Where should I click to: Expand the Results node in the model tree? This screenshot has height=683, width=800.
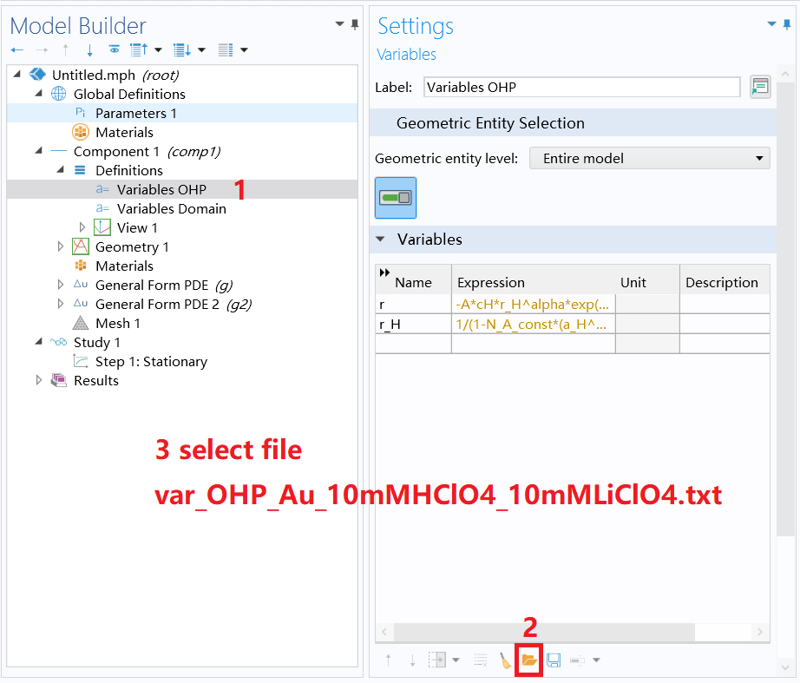(39, 380)
